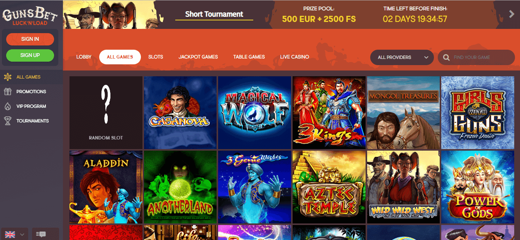520x240 pixels.
Task: Click the green Sign Up button
Action: pyautogui.click(x=30, y=55)
